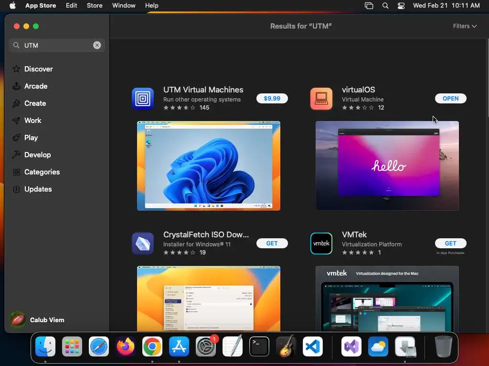
Task: Open the Window menu
Action: pos(124,5)
